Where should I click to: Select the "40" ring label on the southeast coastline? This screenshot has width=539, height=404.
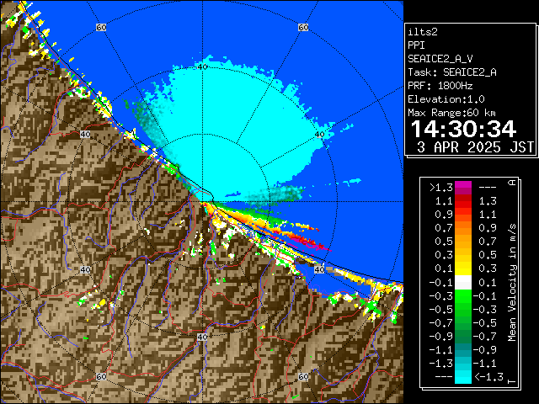point(319,269)
